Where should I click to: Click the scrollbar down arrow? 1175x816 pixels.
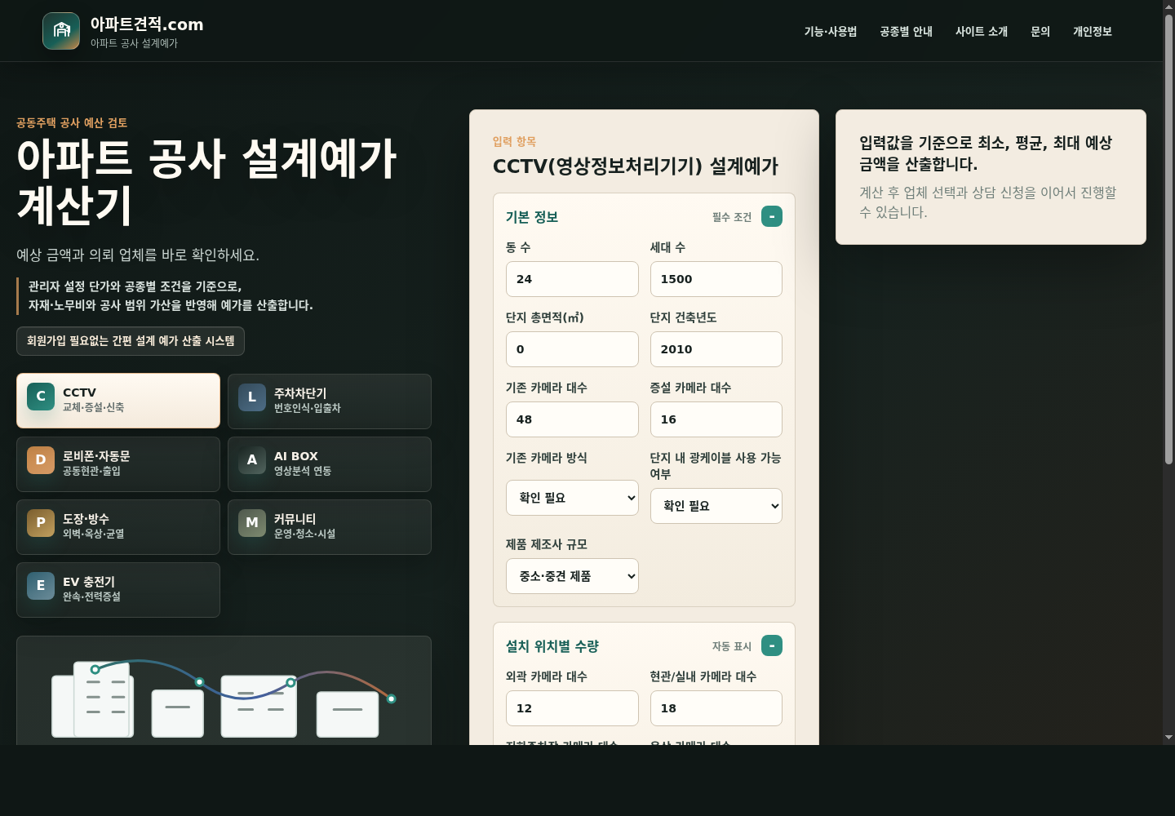point(1168,738)
